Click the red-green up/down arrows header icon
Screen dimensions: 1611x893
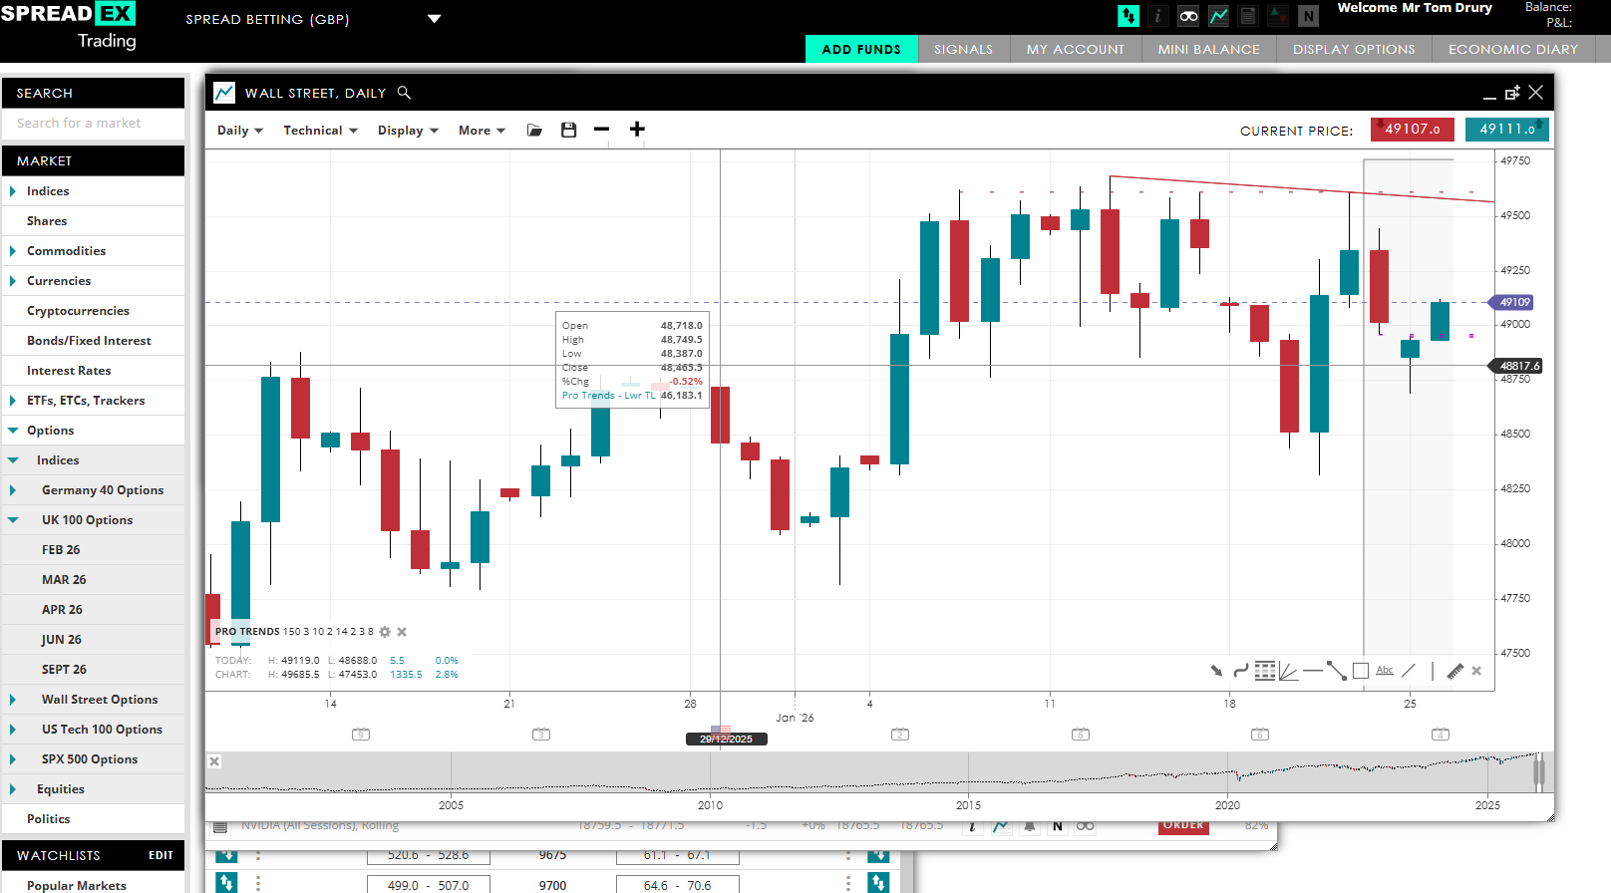tap(1278, 16)
